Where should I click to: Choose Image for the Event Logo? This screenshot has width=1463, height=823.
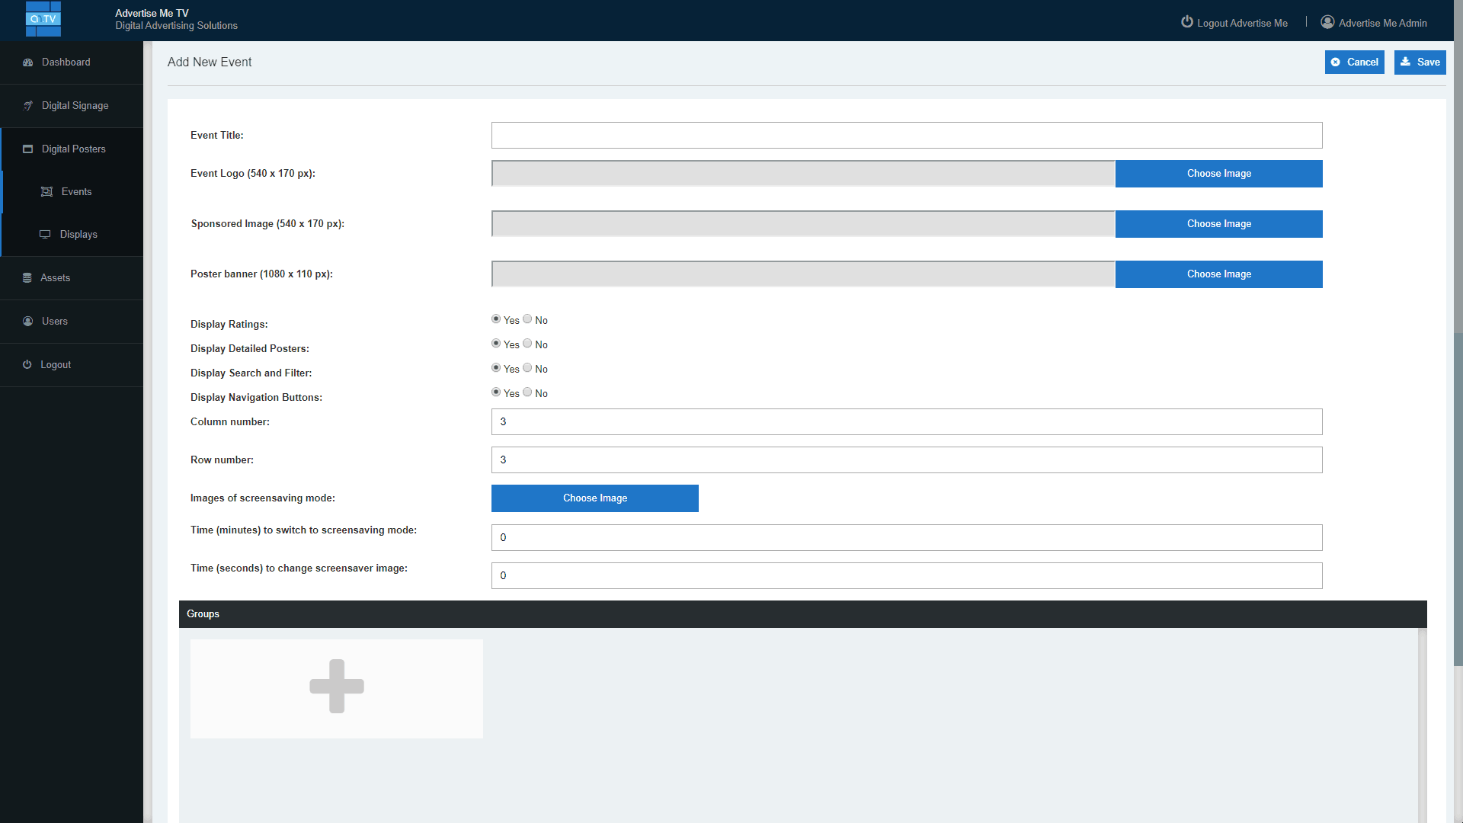[1218, 174]
